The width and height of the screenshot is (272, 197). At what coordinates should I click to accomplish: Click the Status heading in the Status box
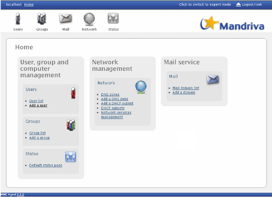32,153
